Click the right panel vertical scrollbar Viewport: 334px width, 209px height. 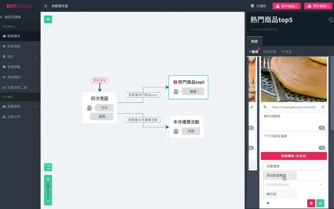point(332,93)
